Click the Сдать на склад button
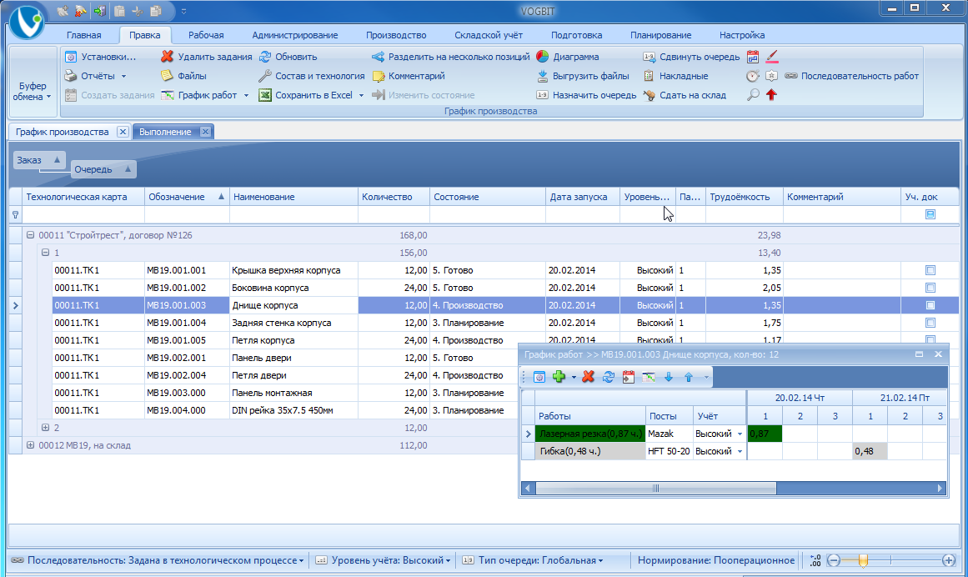This screenshot has height=577, width=968. pos(684,95)
